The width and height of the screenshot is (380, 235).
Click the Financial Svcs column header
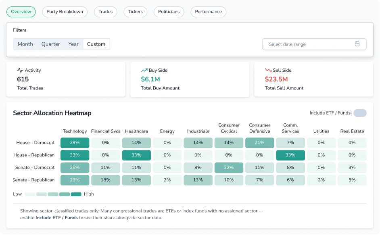coord(105,131)
